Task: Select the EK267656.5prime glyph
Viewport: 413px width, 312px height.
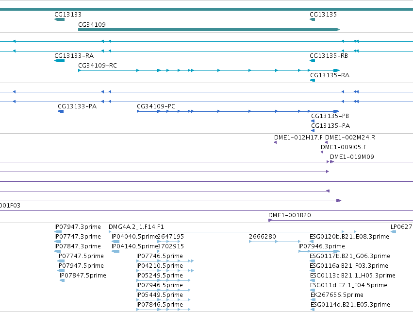Action: point(313,300)
